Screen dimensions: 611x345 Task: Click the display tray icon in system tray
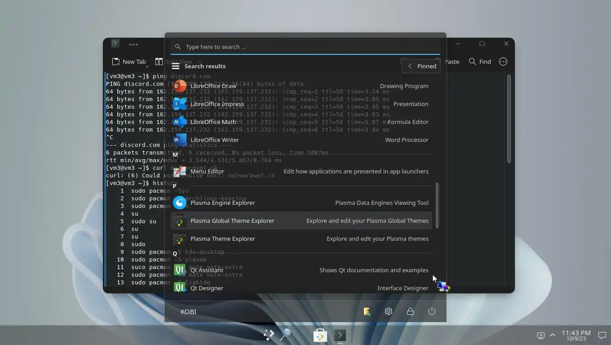[x=541, y=336]
